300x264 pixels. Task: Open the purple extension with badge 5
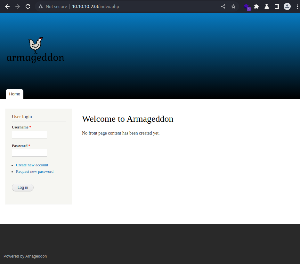coord(247,7)
